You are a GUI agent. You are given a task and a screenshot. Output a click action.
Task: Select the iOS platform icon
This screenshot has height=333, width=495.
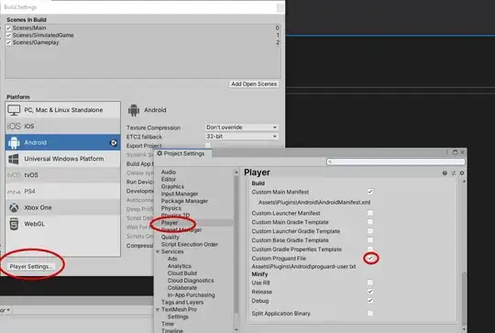14,126
